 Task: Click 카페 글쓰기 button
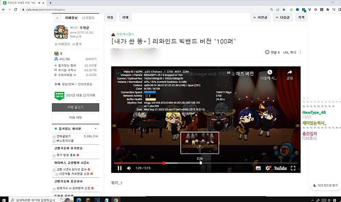click(x=75, y=107)
